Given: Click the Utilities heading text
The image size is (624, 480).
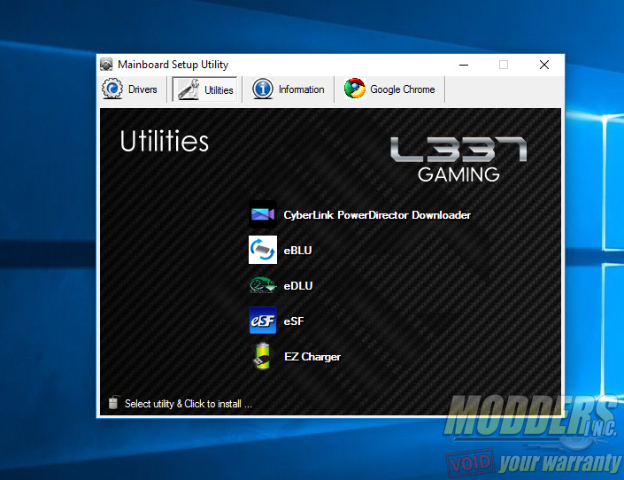Looking at the screenshot, I should [165, 141].
